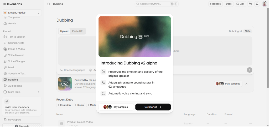Click the Alpha badge
The width and height of the screenshot is (269, 127).
pyautogui.click(x=247, y=31)
